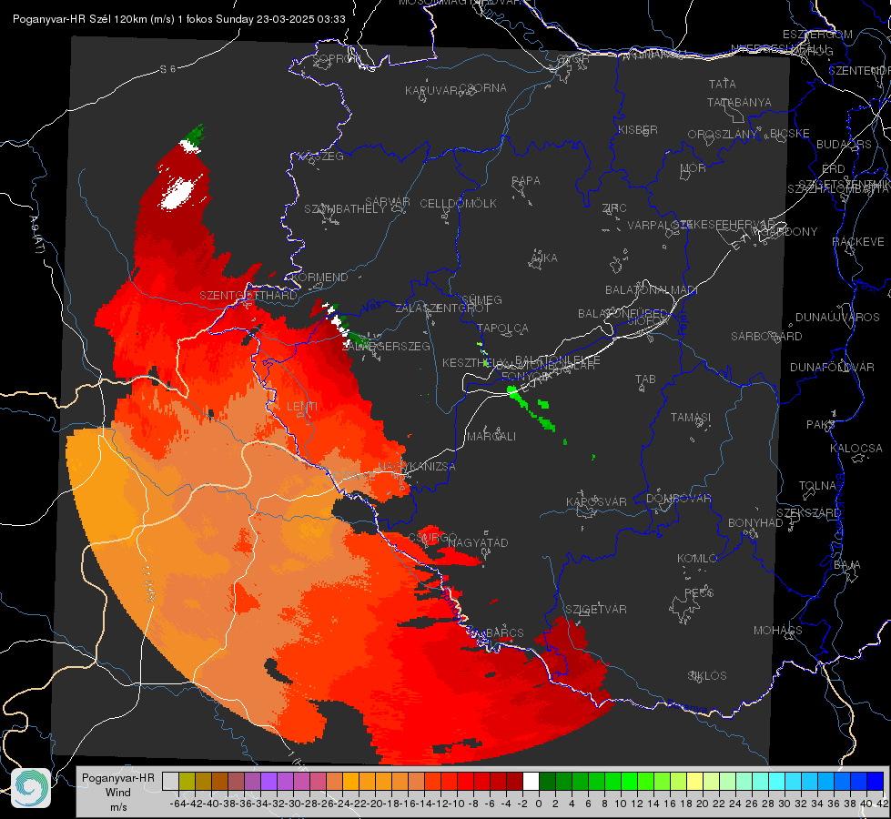Click the 'LENTI' city label
Viewport: 891px width, 819px height.
click(x=302, y=407)
